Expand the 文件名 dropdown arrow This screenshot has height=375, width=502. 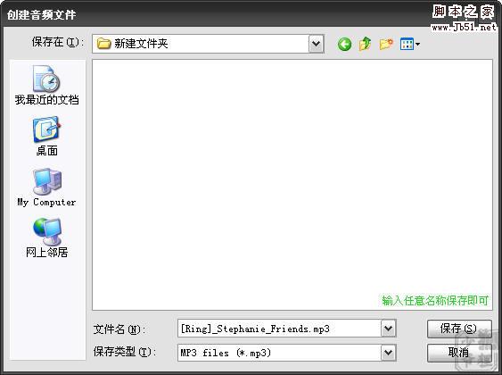click(389, 329)
